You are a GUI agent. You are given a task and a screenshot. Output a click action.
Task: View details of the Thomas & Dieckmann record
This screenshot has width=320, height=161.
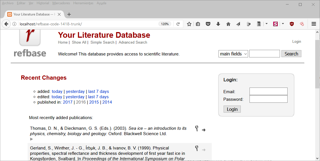[197, 128]
